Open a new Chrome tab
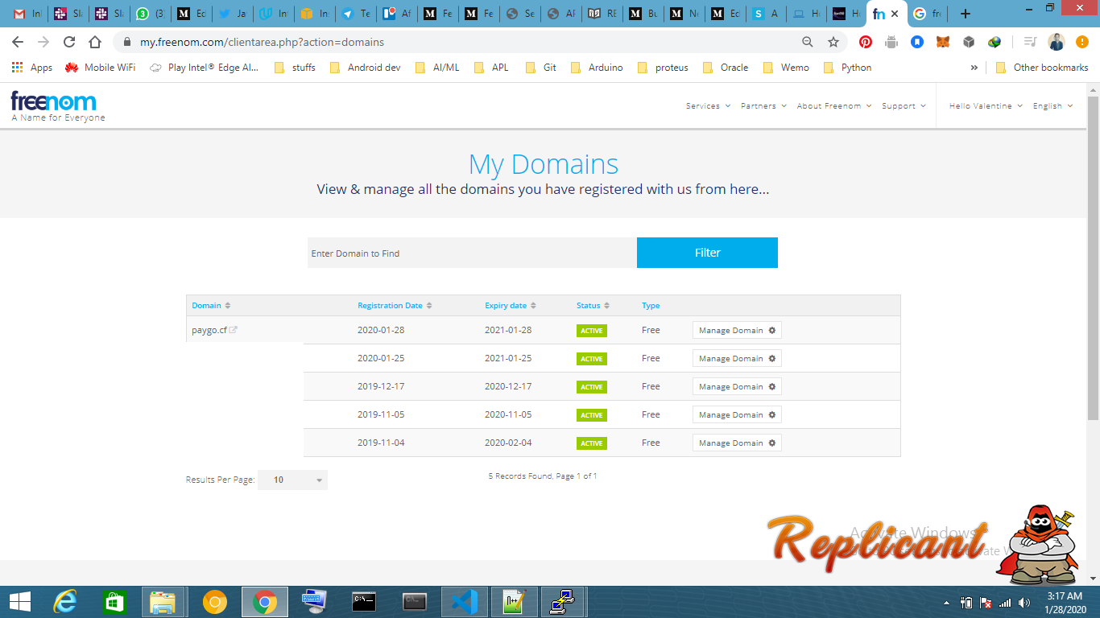Screen dimensions: 1100x618 (x=966, y=14)
